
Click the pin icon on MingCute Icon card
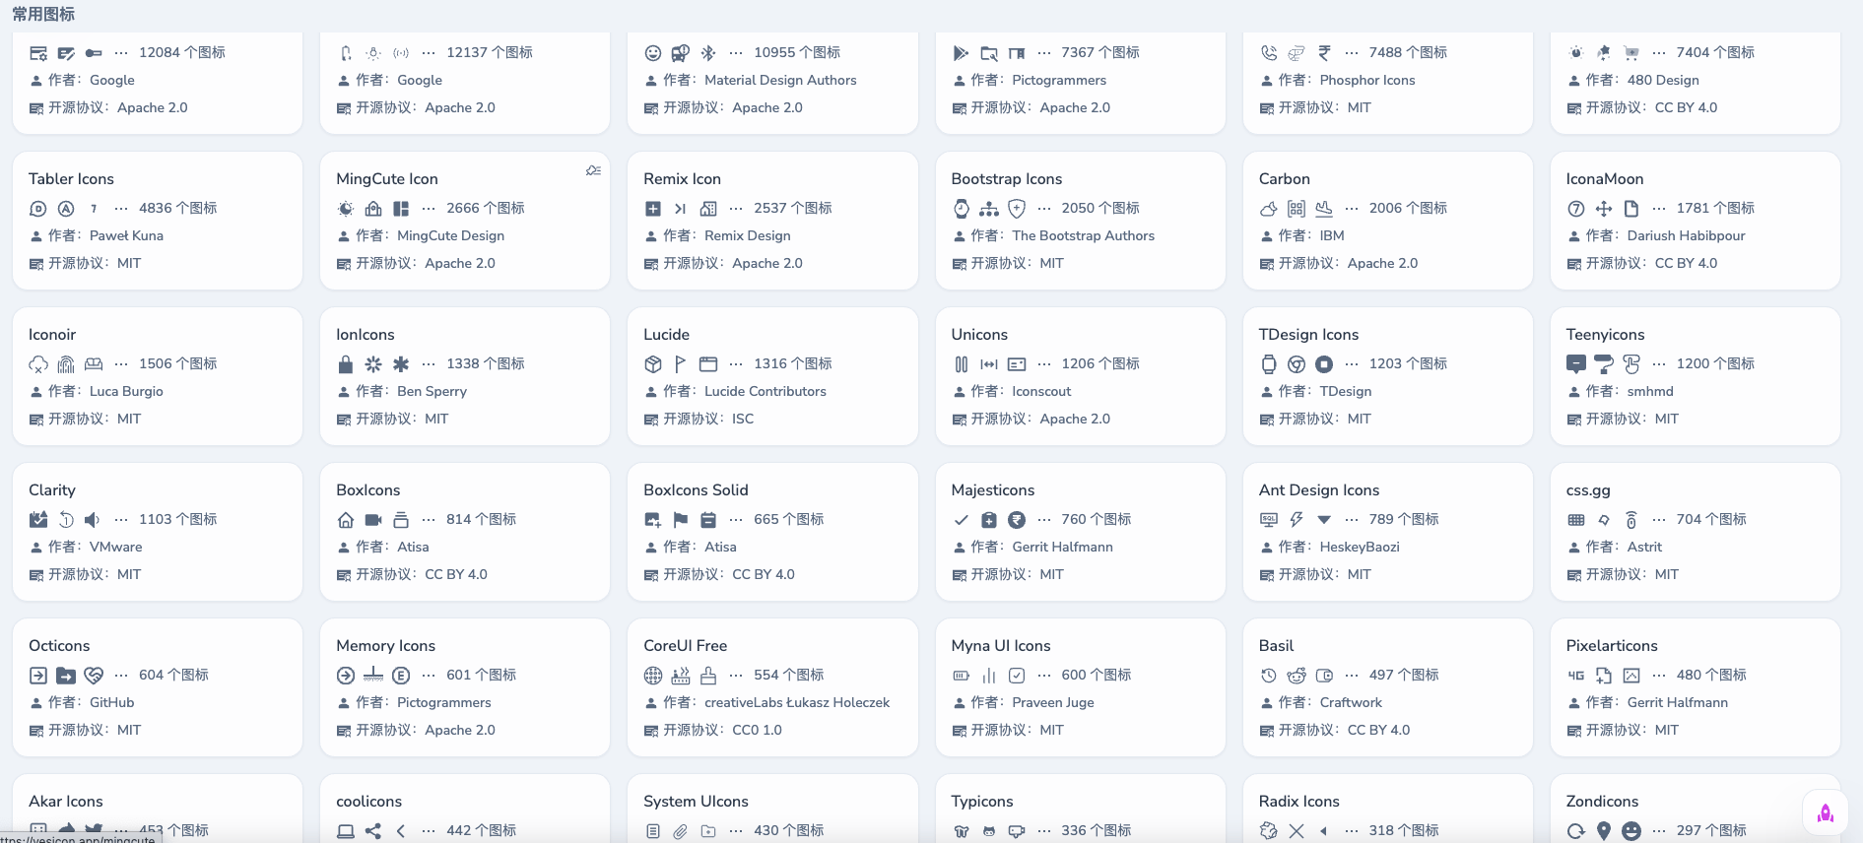coord(593,170)
